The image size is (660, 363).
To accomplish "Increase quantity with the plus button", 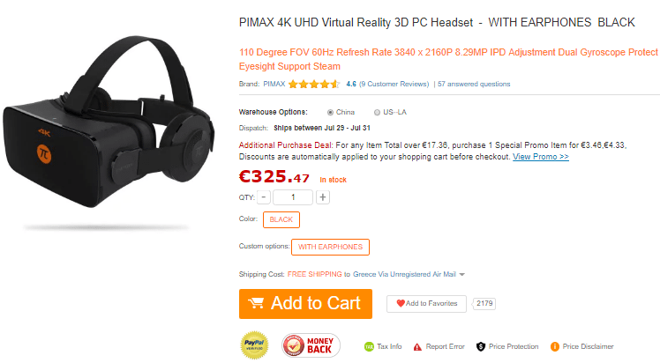I will click(323, 197).
